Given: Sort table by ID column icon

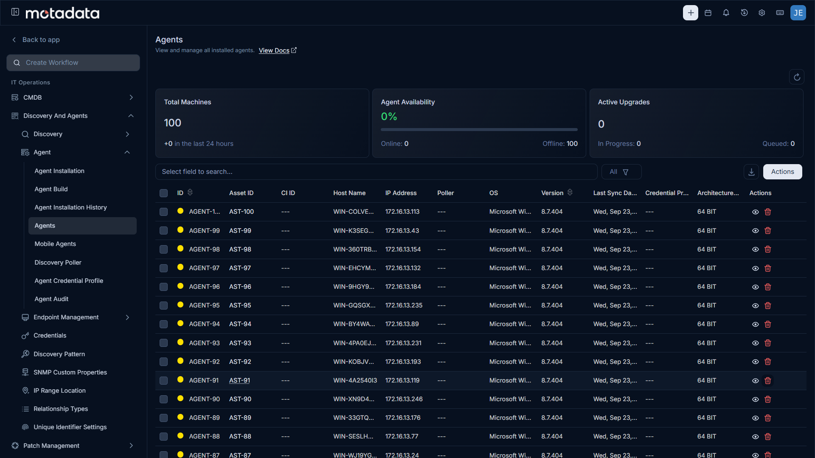Looking at the screenshot, I should (x=190, y=193).
